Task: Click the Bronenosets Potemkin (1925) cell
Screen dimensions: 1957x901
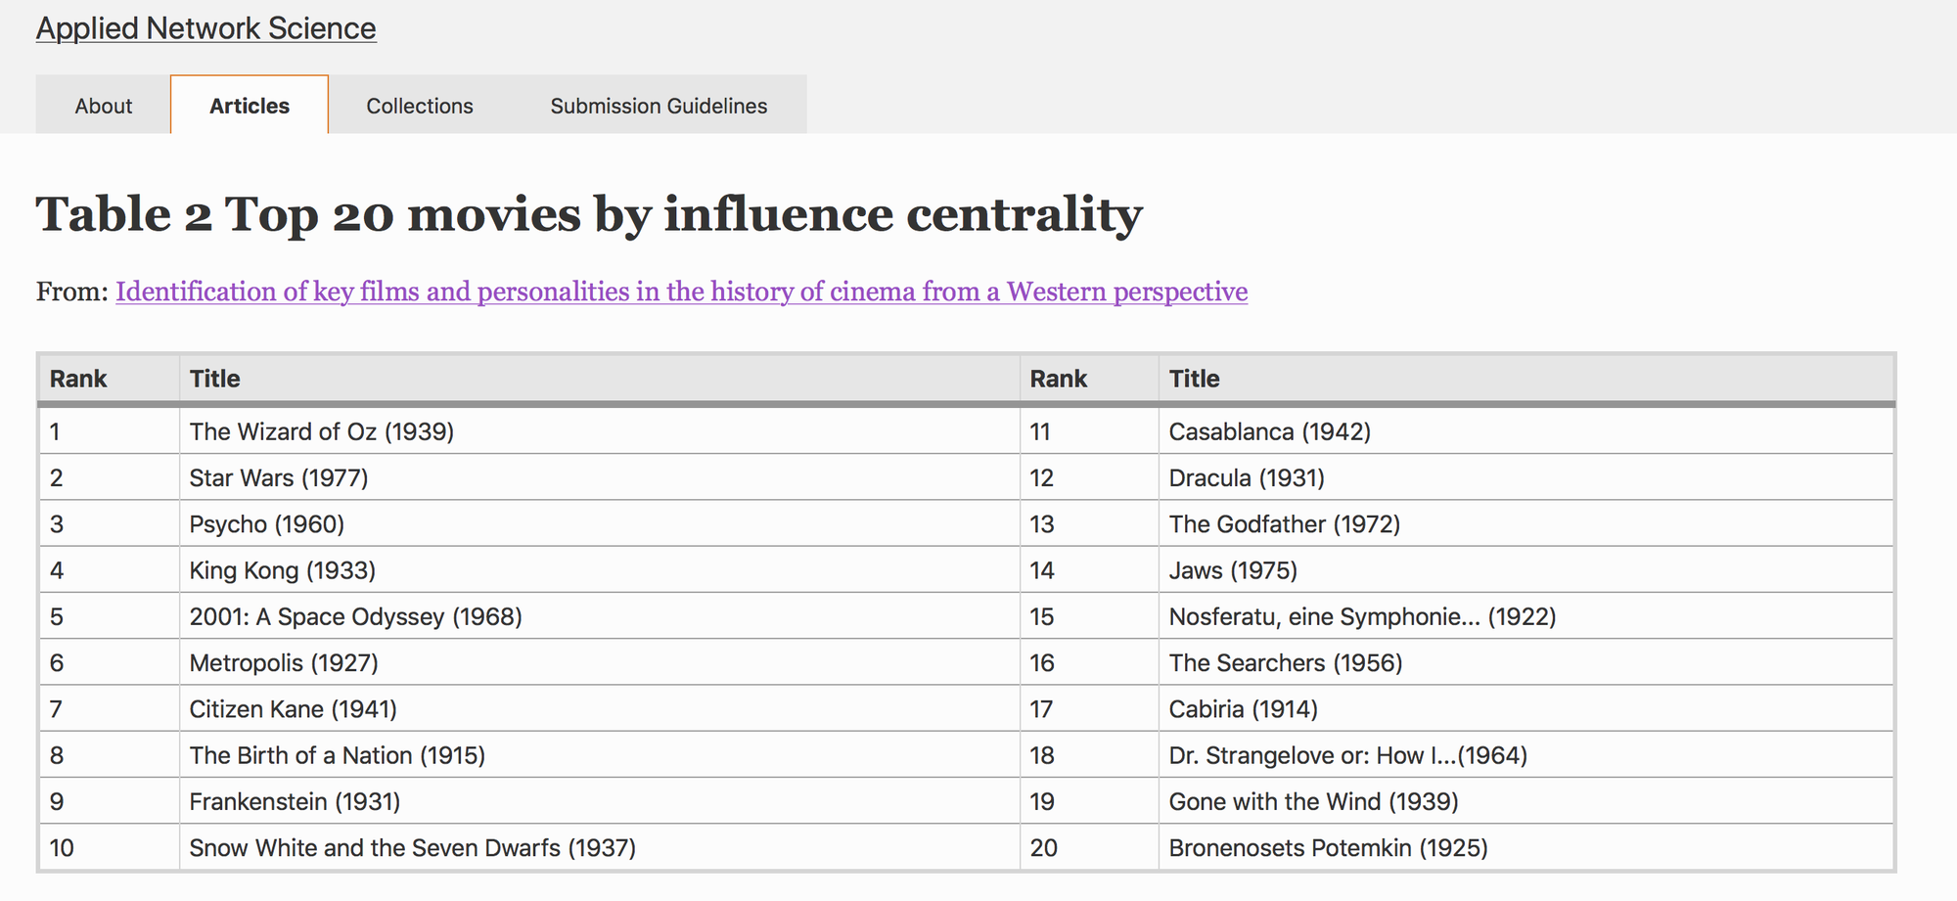Action: pos(1525,847)
